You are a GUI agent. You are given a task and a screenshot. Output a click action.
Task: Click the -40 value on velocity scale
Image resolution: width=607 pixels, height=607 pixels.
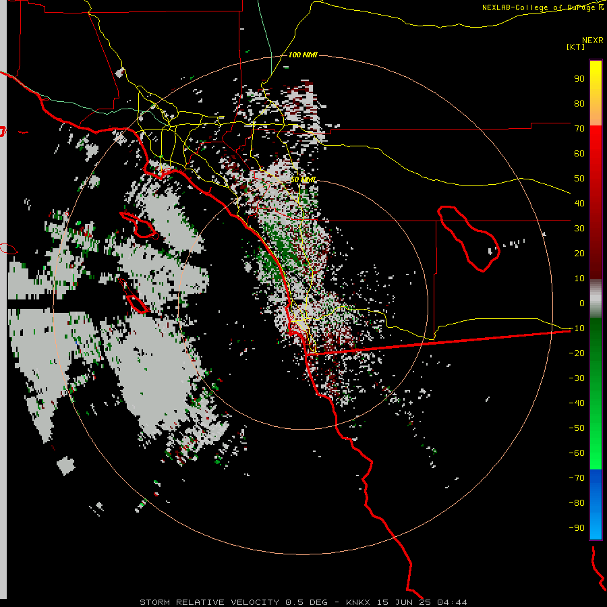577,403
